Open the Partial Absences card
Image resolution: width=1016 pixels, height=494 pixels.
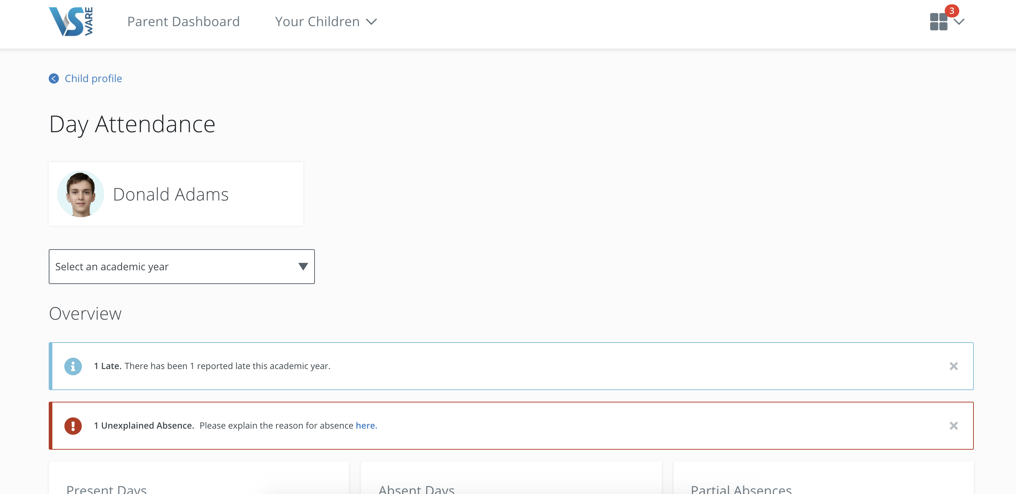tap(823, 478)
